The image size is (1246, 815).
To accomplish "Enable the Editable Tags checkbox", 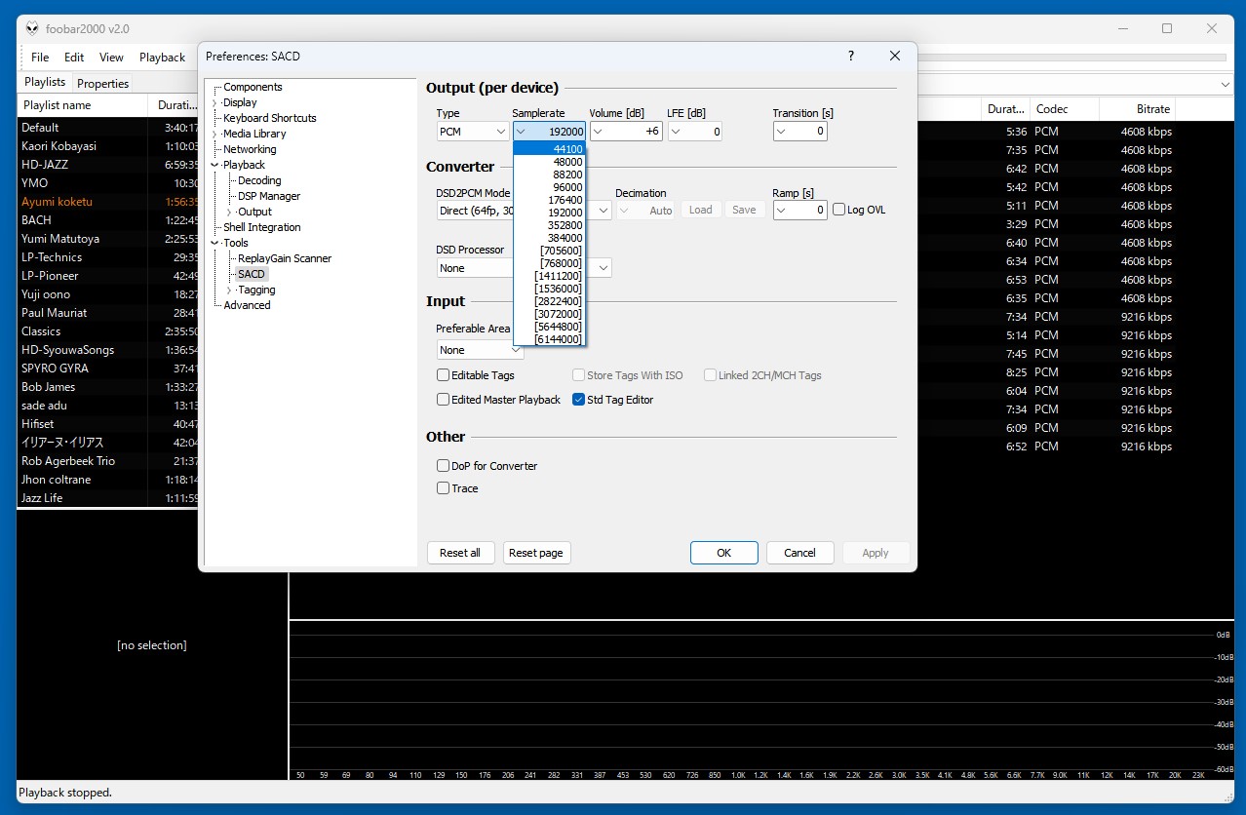I will pyautogui.click(x=443, y=375).
